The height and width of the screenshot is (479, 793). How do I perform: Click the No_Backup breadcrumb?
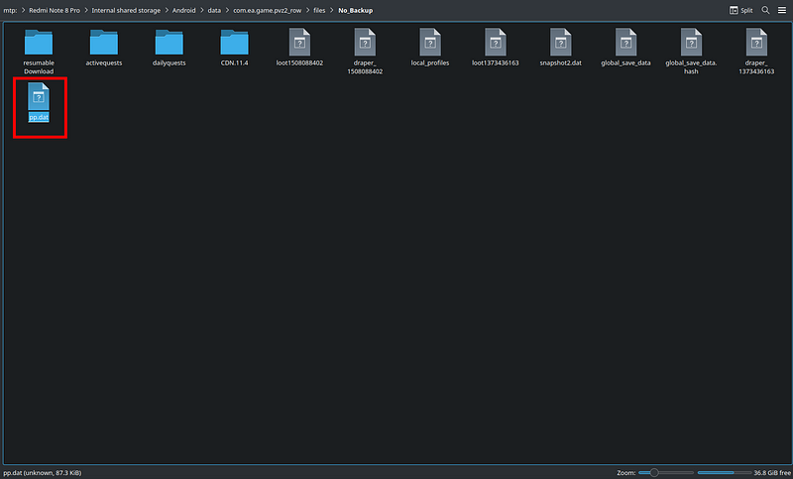click(356, 10)
